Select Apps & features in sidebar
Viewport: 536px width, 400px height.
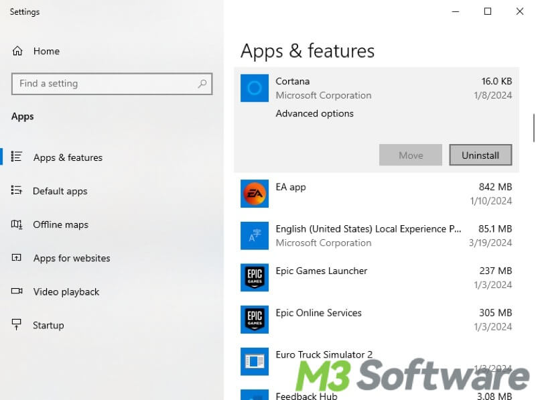(68, 157)
